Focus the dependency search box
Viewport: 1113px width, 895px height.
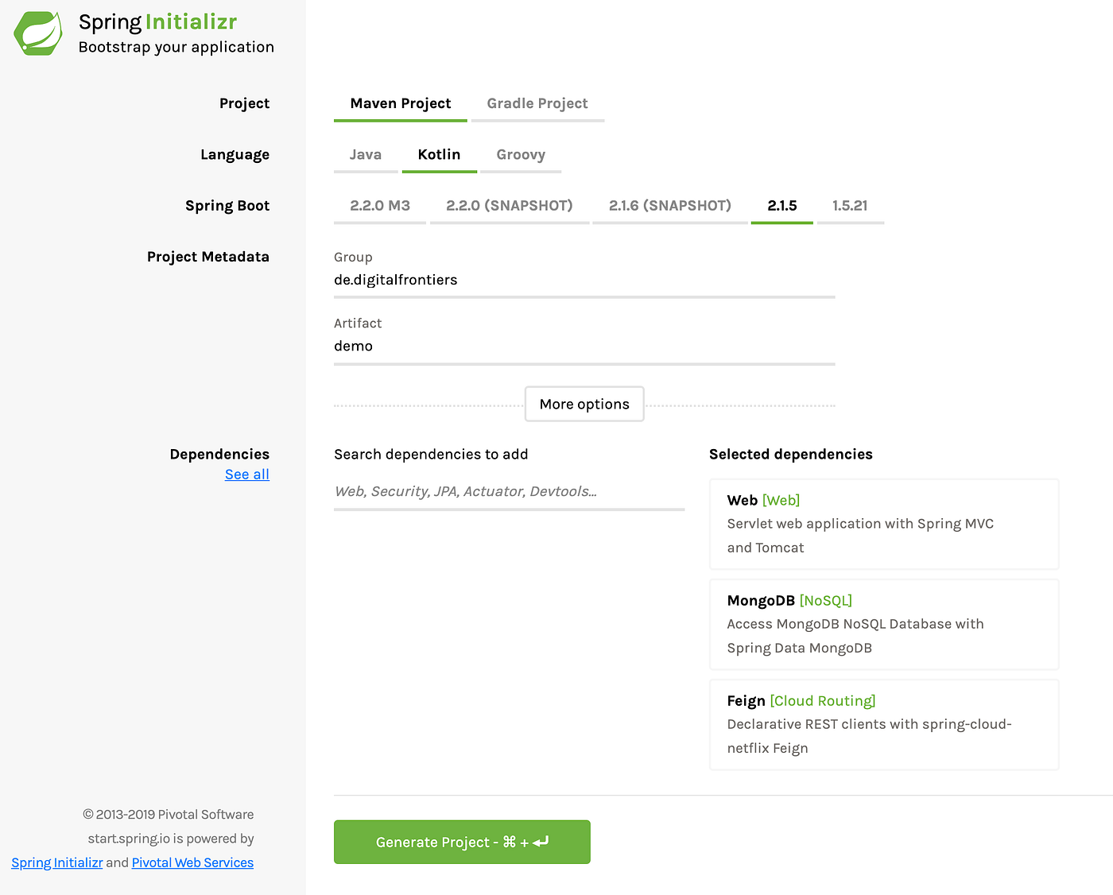click(509, 491)
